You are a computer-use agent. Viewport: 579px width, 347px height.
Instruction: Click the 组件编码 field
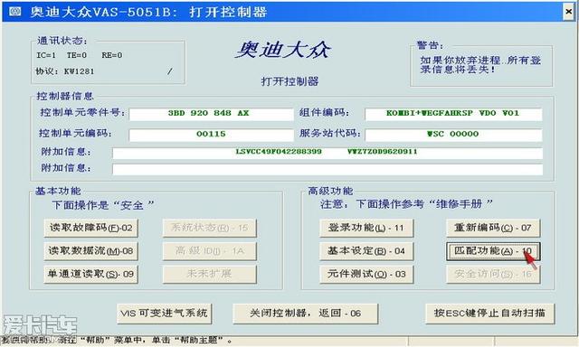[x=453, y=114]
